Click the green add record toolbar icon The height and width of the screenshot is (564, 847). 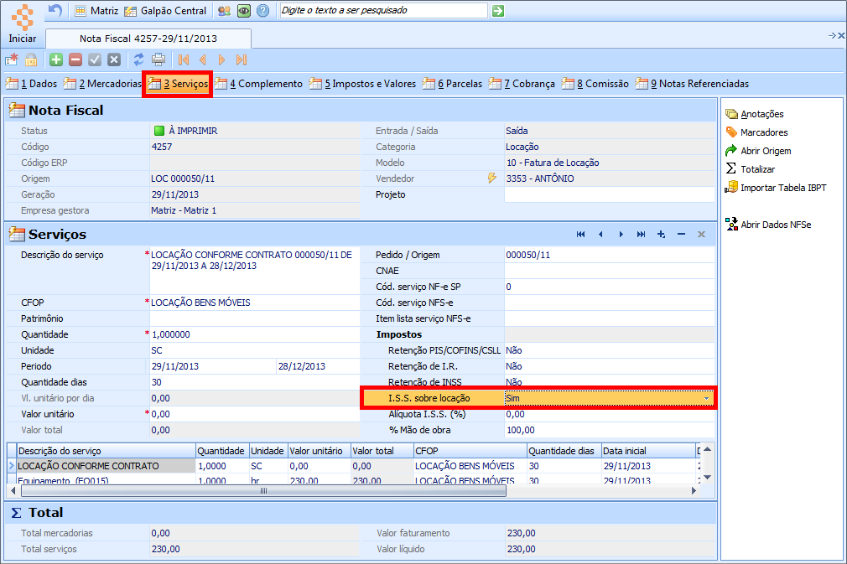coord(56,60)
